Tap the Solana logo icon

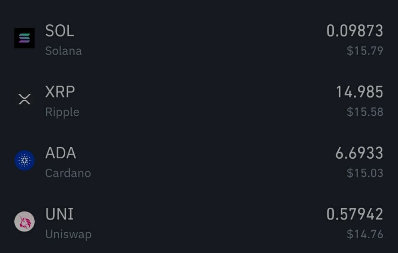pos(24,38)
